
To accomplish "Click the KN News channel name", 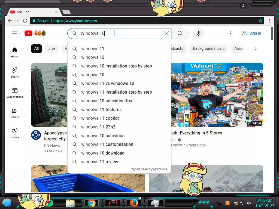I will 52,146.
